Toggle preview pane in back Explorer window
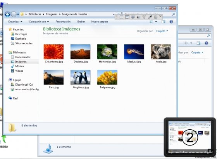The width and height of the screenshot is (217, 159). [198, 43]
